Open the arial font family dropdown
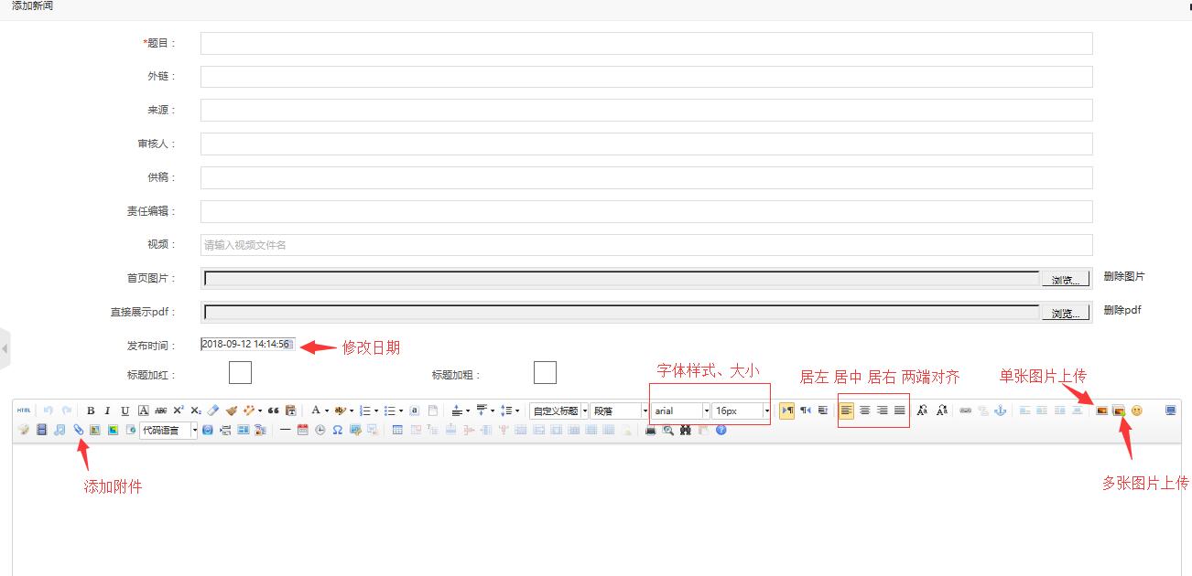Viewport: 1192px width, 576px height. click(680, 411)
